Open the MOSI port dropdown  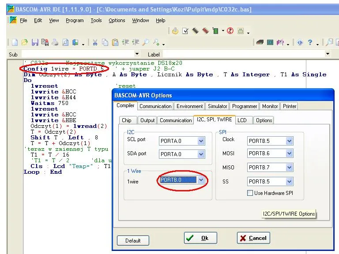(289, 153)
